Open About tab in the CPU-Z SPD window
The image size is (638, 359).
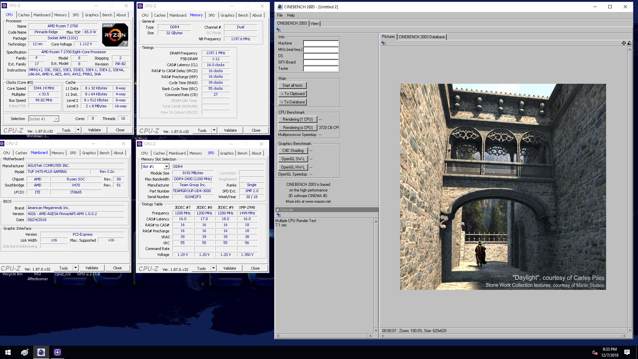pyautogui.click(x=256, y=153)
